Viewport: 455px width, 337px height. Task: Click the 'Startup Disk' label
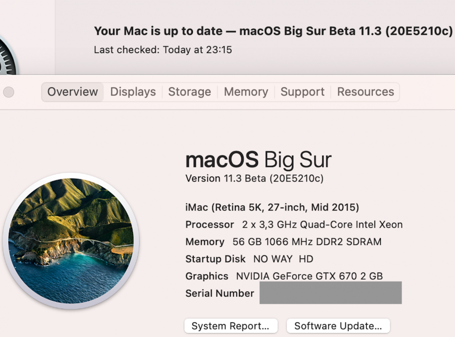(x=215, y=259)
